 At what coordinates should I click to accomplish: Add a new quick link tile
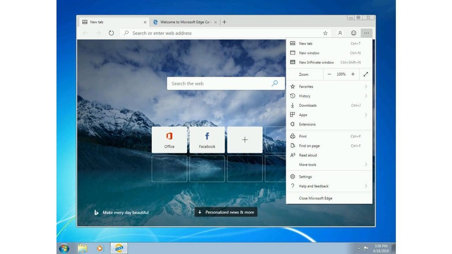pyautogui.click(x=245, y=140)
